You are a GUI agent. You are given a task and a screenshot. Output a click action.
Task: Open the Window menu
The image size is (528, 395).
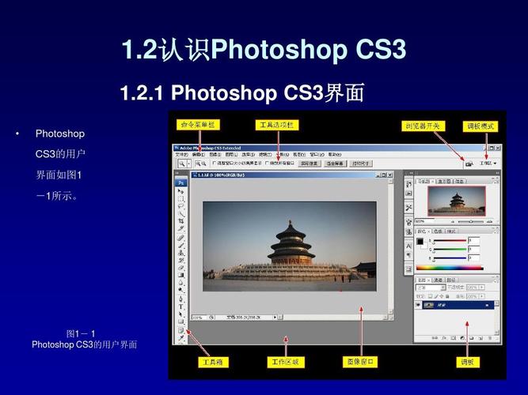(x=317, y=154)
